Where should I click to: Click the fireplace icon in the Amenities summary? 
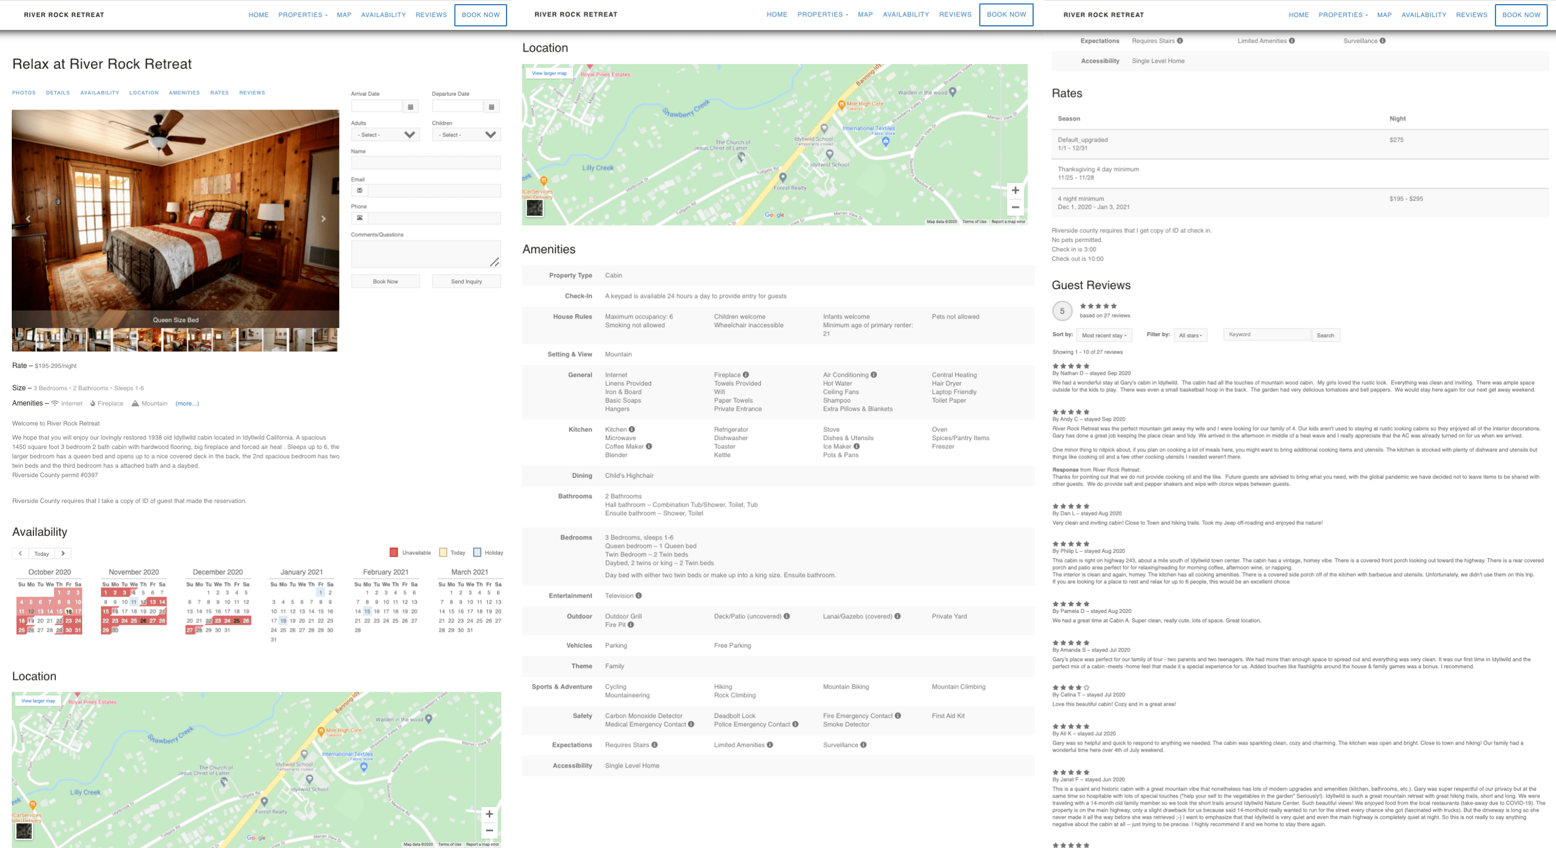(92, 404)
